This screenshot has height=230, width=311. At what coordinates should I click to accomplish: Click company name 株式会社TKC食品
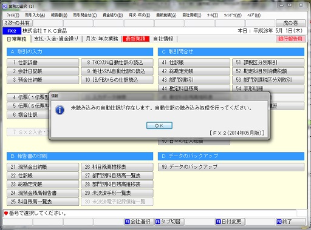(44, 31)
